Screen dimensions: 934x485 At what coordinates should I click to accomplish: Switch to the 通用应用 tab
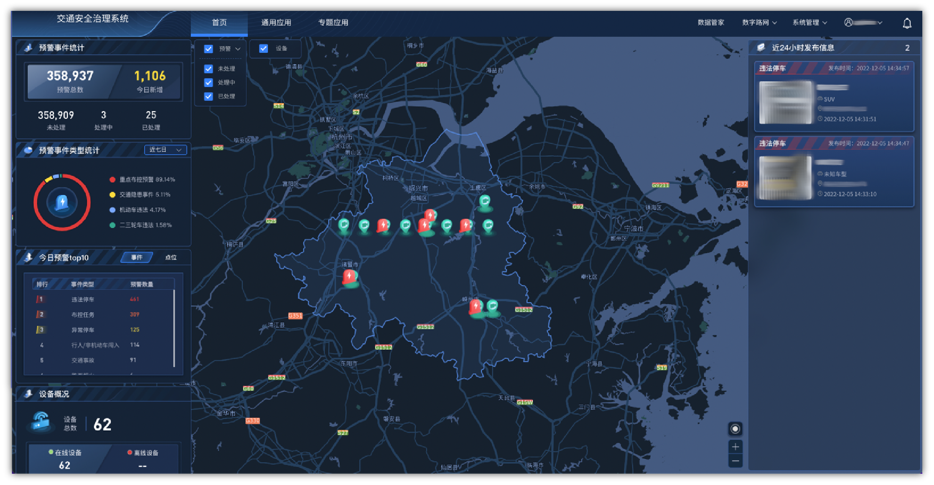click(x=276, y=23)
